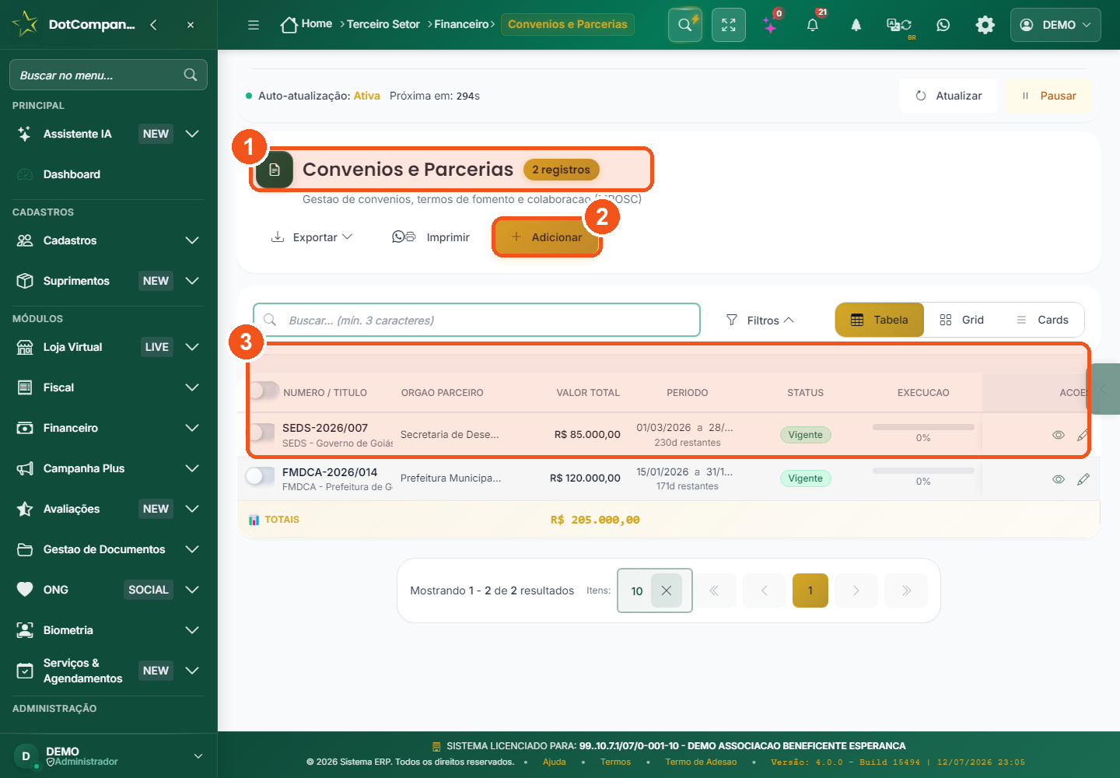Click the Imprimir button
Viewport: 1120px width, 778px height.
coord(431,237)
